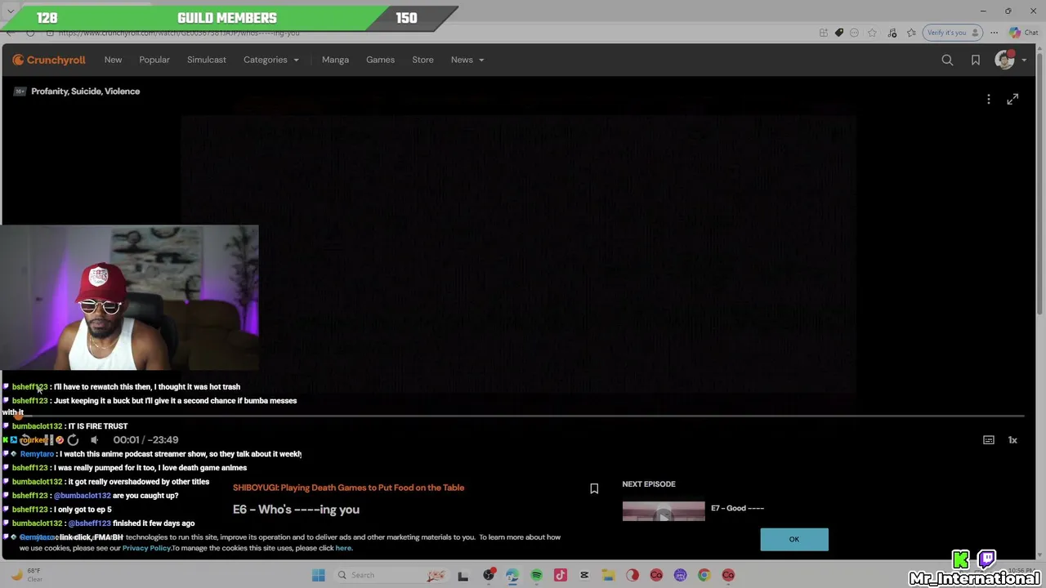Image resolution: width=1046 pixels, height=588 pixels.
Task: Change playback speed 1x control
Action: pos(1012,440)
